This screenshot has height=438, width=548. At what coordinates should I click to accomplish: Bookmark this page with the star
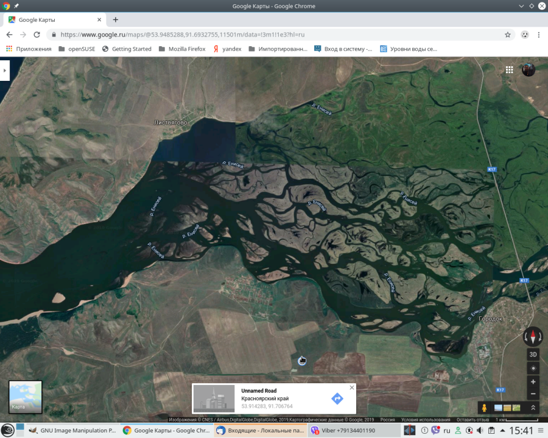[508, 35]
